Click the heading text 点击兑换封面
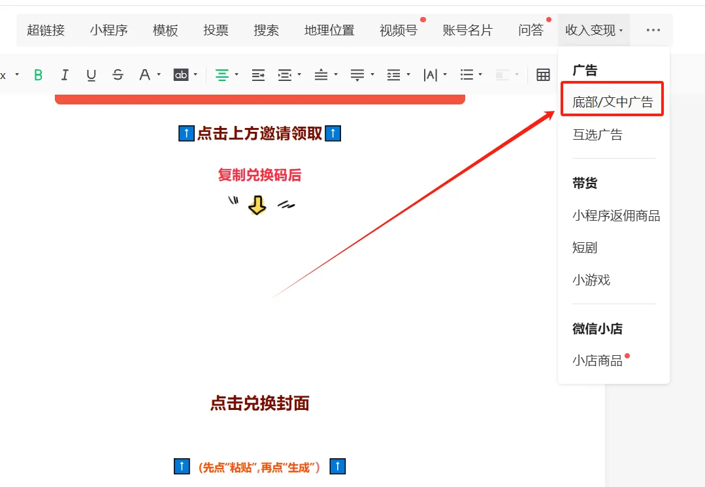This screenshot has height=487, width=705. 259,403
